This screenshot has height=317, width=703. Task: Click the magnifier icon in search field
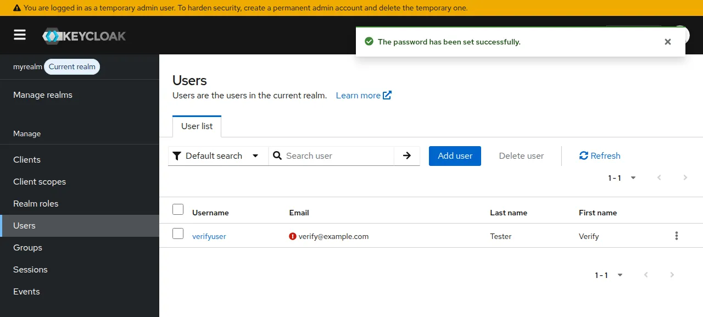click(x=278, y=155)
